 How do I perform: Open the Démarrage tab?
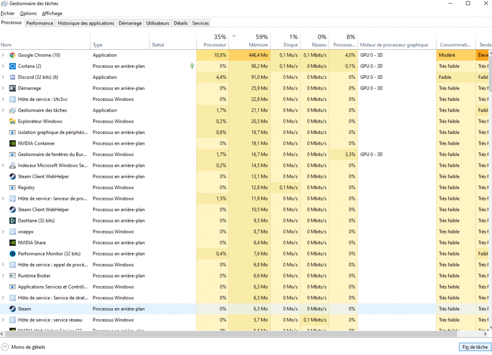pos(130,23)
